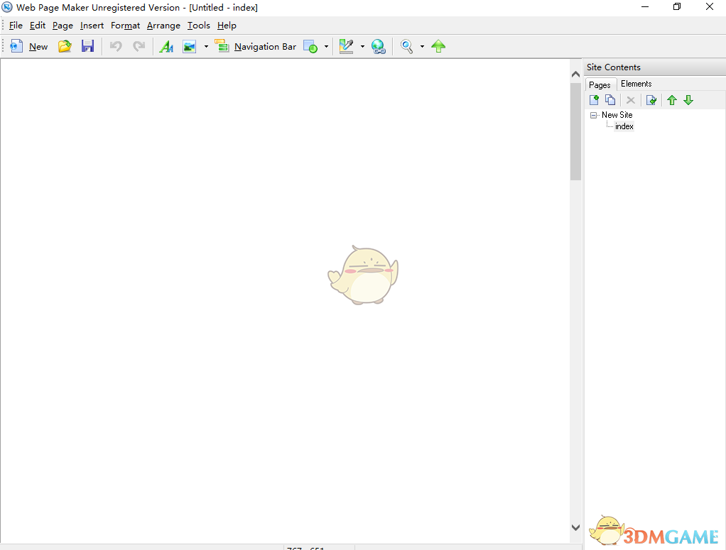Switch to the Elements tab
This screenshot has width=726, height=550.
(636, 84)
